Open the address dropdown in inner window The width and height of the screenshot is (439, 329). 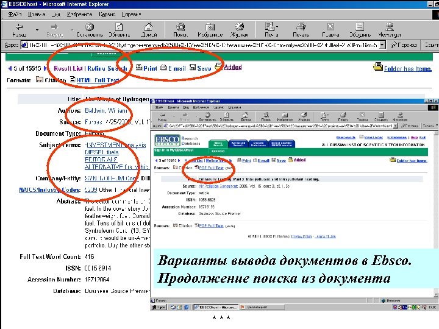[395, 126]
